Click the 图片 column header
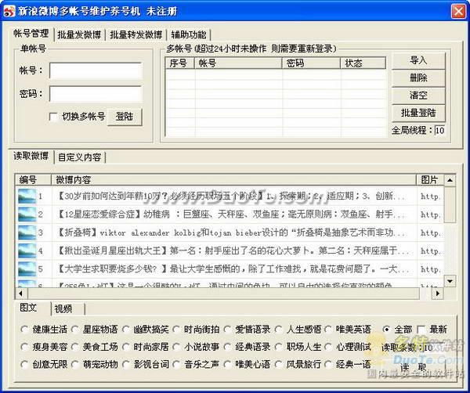470x393 pixels. pyautogui.click(x=430, y=180)
